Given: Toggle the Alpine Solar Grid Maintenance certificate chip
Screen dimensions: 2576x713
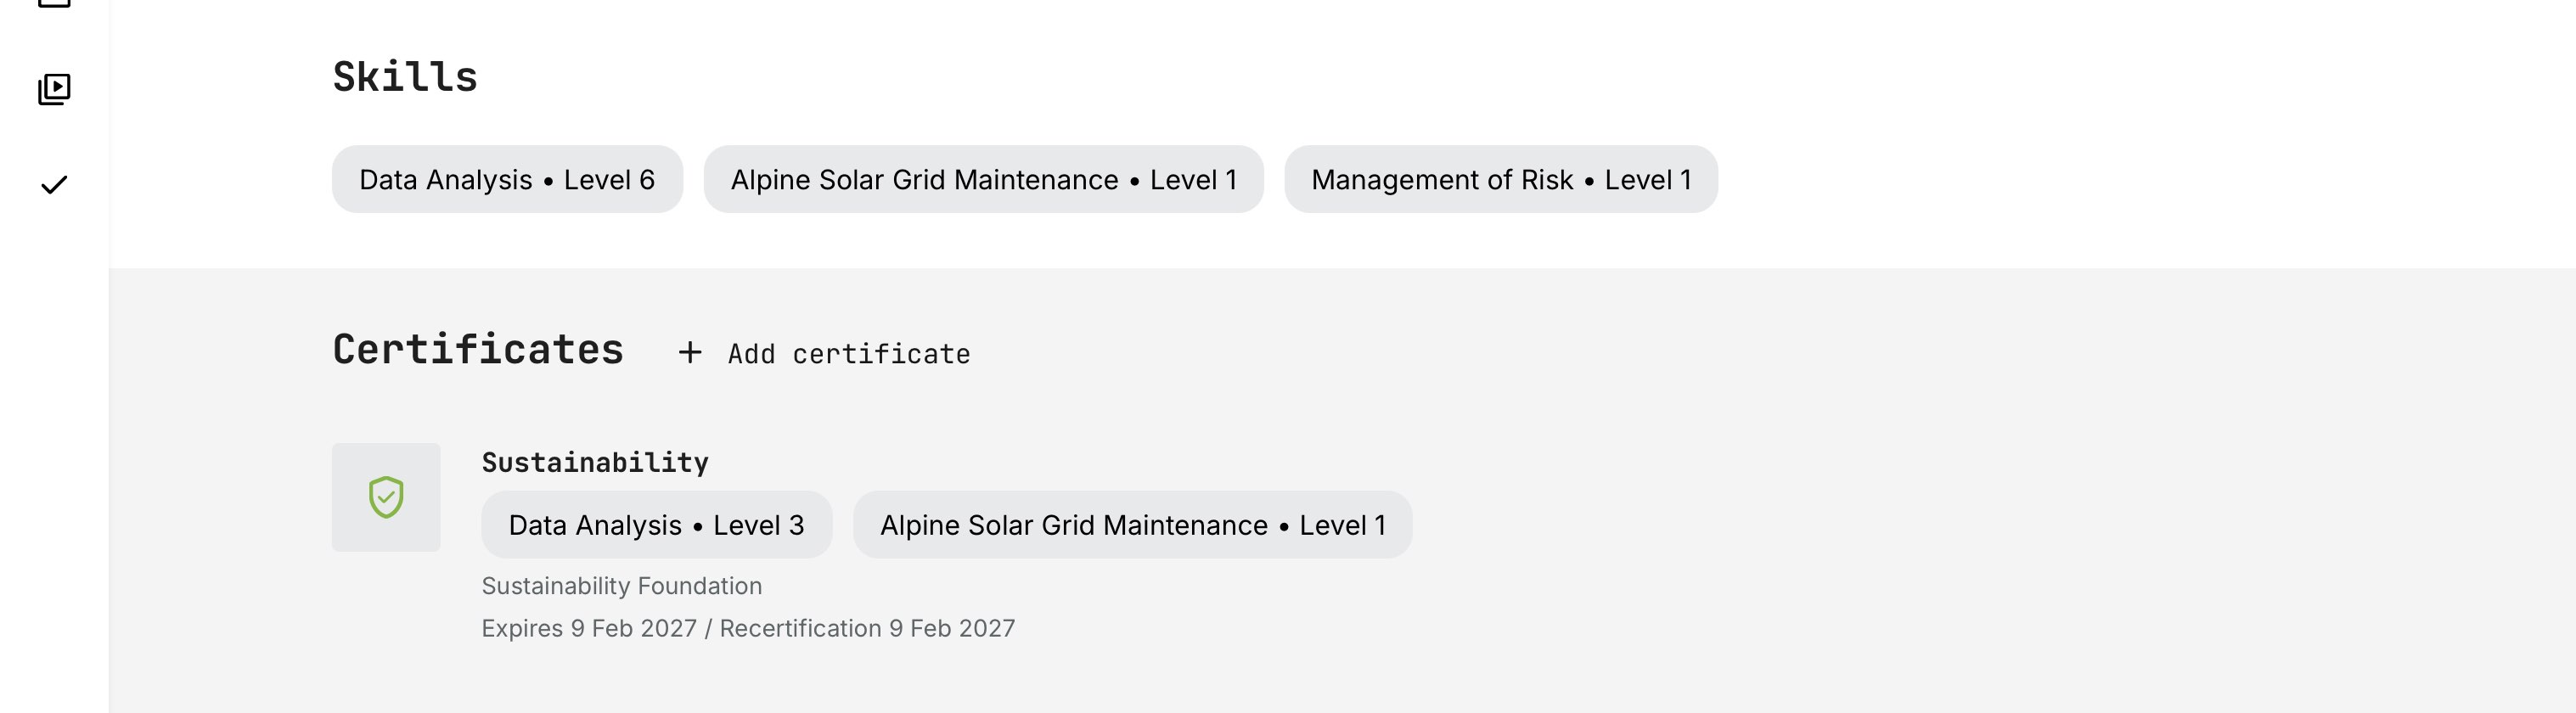Looking at the screenshot, I should tap(1132, 524).
